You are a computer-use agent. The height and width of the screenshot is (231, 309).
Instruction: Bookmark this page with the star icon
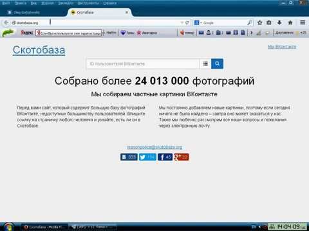coord(259,22)
